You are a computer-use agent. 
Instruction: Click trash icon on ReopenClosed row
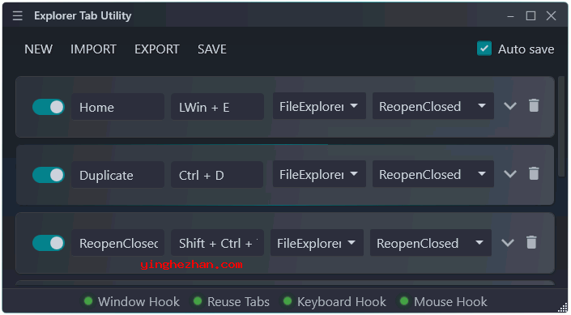(531, 243)
